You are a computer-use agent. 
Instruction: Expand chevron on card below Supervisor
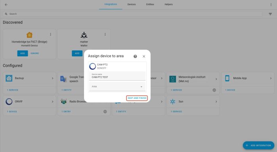[162, 102]
